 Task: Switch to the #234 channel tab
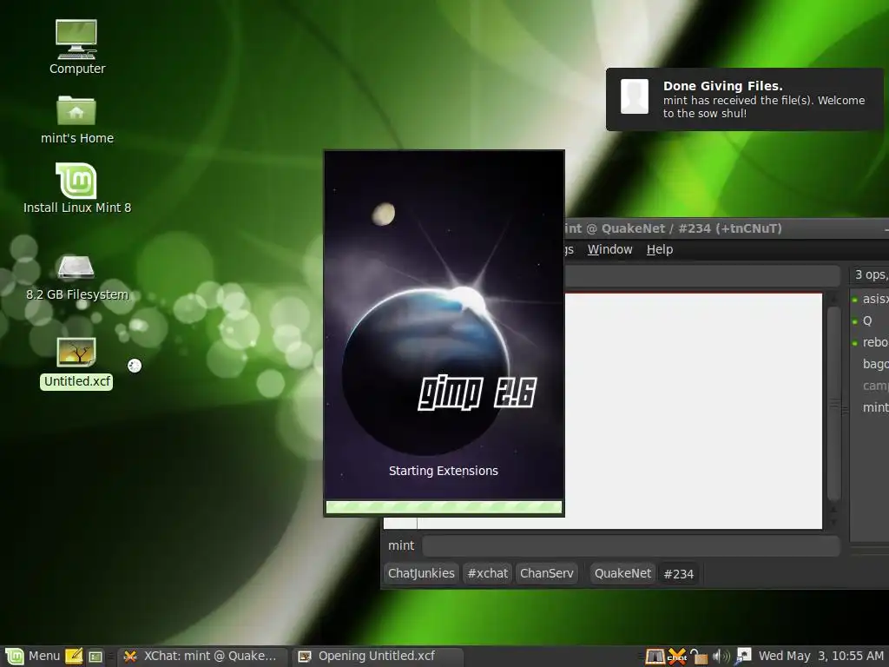[x=679, y=574]
